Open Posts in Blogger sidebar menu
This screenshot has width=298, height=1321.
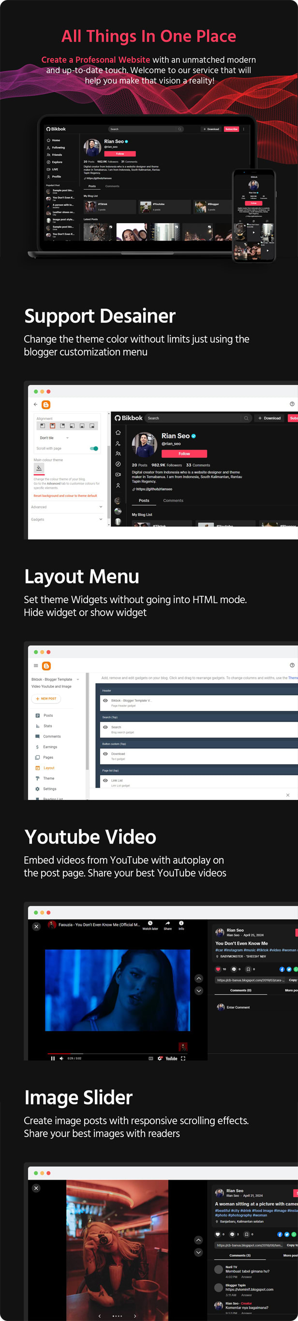coord(45,715)
